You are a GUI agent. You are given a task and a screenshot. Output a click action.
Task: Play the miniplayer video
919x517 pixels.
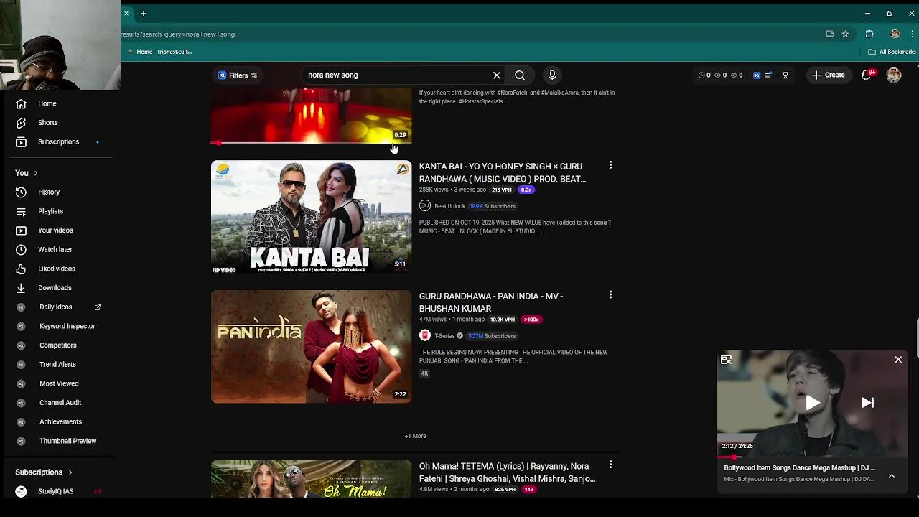[812, 403]
